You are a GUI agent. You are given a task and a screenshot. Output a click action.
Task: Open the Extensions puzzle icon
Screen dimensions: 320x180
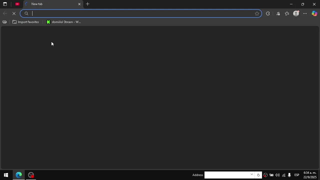coord(268,13)
